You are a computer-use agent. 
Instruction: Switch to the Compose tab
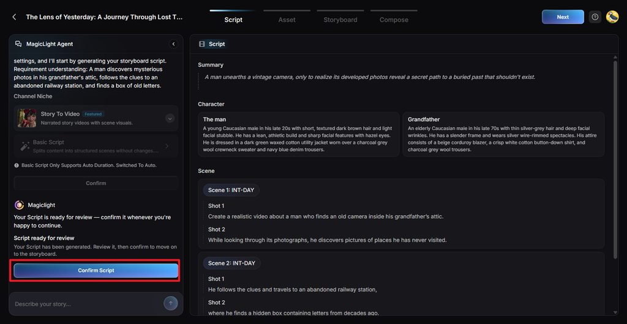[x=394, y=20]
